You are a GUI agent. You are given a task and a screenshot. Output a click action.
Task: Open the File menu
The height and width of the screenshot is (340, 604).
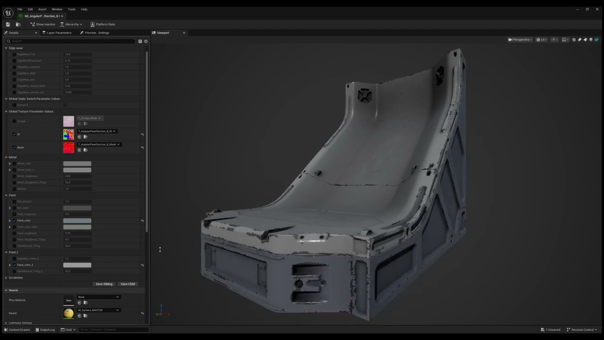(20, 9)
